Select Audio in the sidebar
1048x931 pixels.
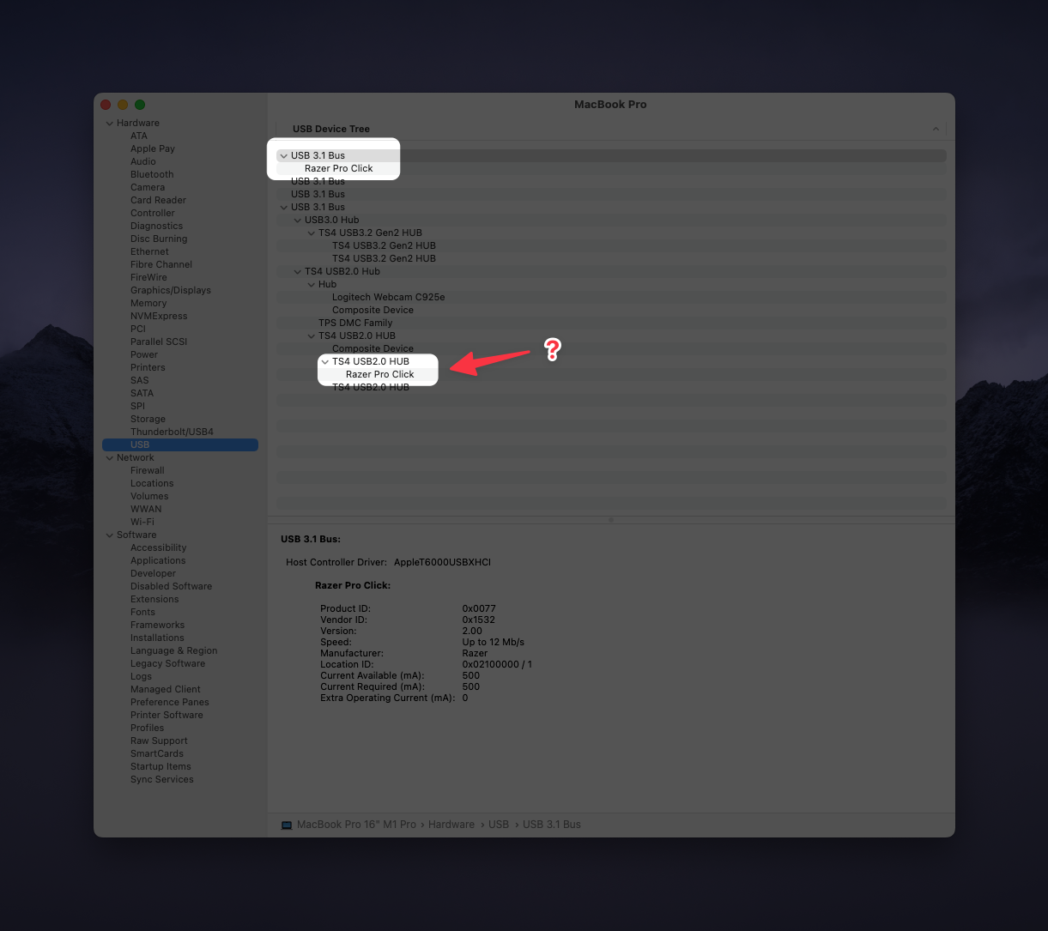coord(143,162)
